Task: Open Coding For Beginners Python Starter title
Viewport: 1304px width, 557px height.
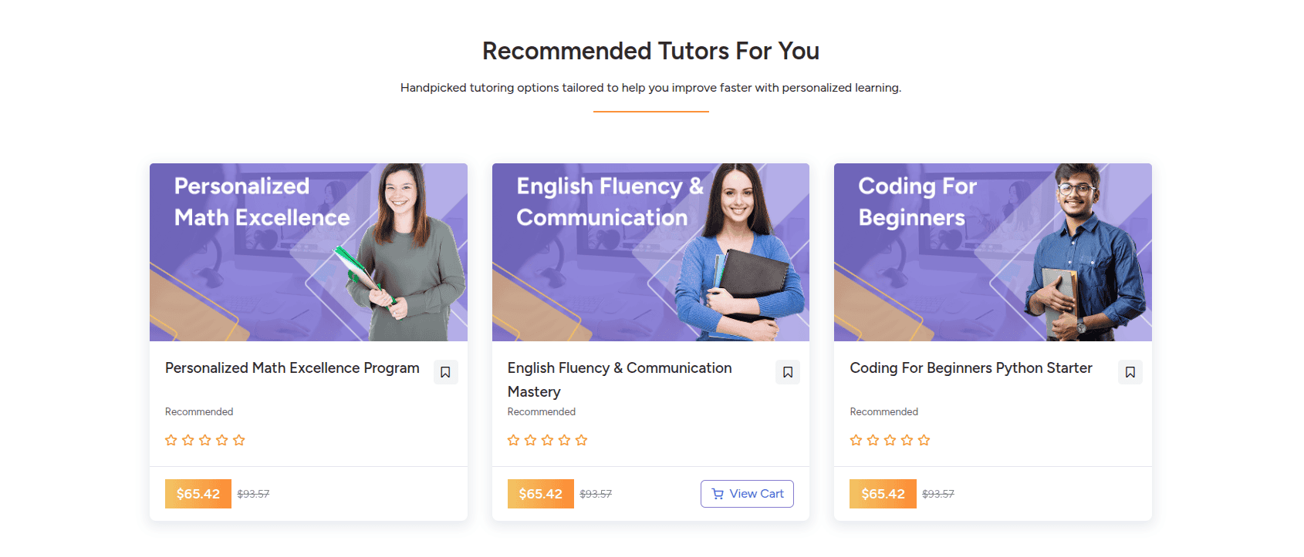Action: (971, 368)
